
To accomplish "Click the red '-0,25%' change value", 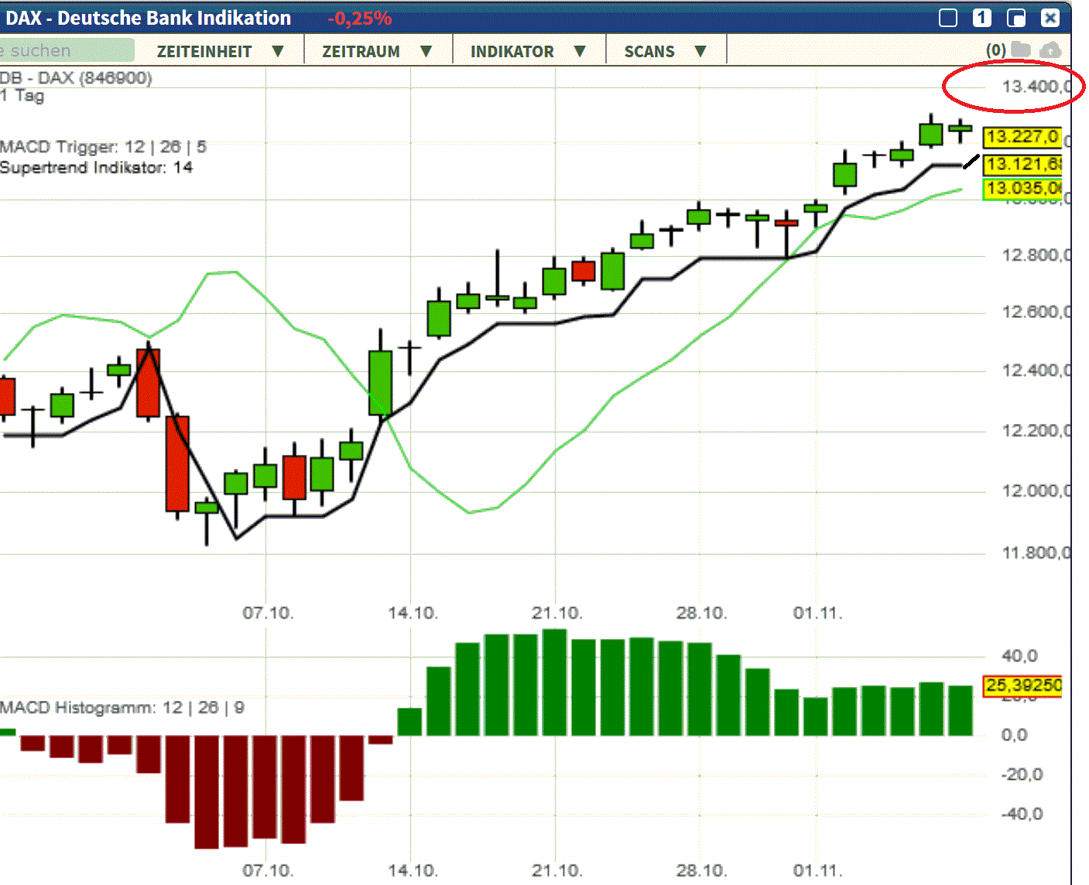I will [x=359, y=19].
